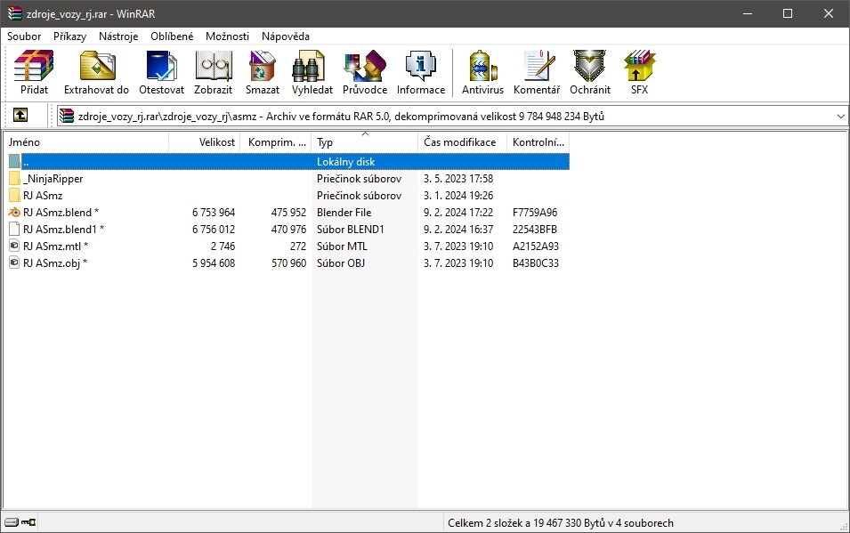This screenshot has width=850, height=533.
Task: Click the Otestovat archive toolbar icon
Action: point(161,66)
